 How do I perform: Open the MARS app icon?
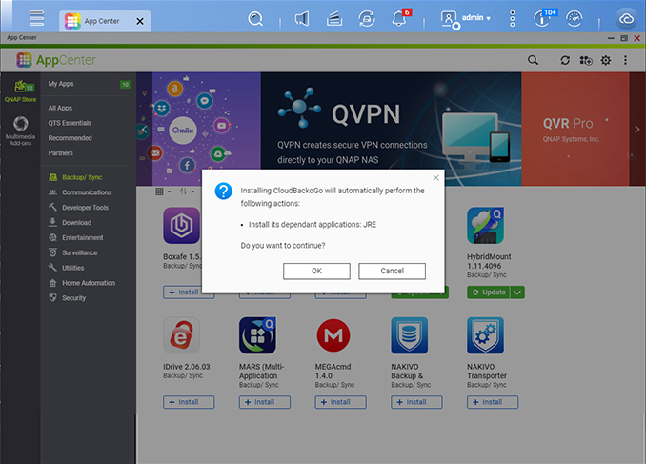(x=257, y=335)
